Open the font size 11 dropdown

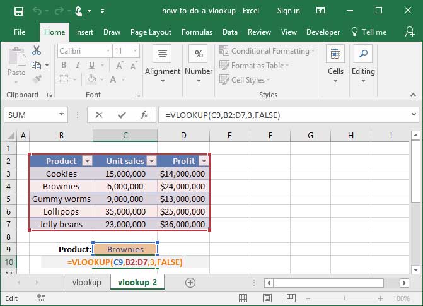tap(135, 50)
